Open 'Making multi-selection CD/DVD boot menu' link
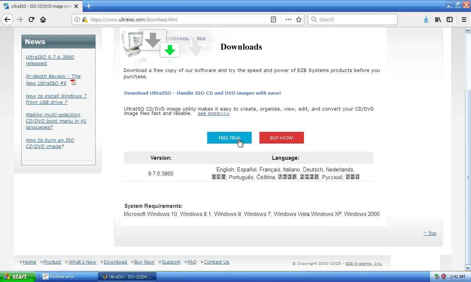 56,121
